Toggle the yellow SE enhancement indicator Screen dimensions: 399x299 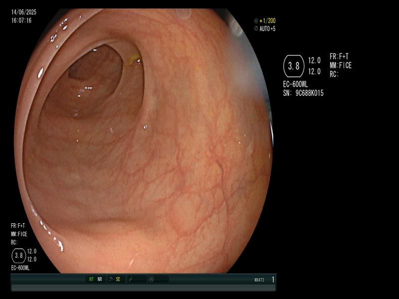pyautogui.click(x=118, y=280)
